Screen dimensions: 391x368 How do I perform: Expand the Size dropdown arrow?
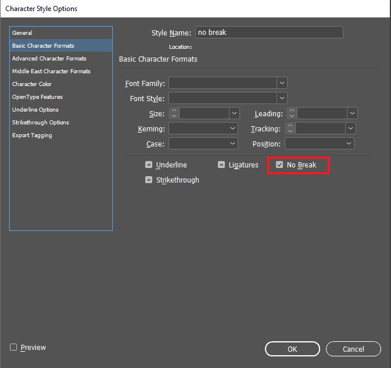(234, 113)
